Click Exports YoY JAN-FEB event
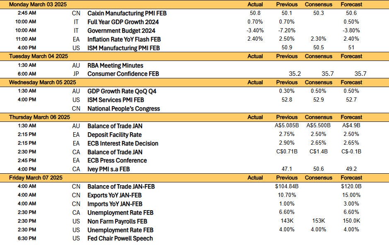The image size is (389, 245). click(114, 195)
